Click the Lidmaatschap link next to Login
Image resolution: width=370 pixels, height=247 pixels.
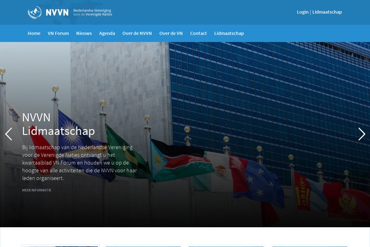[x=327, y=12]
